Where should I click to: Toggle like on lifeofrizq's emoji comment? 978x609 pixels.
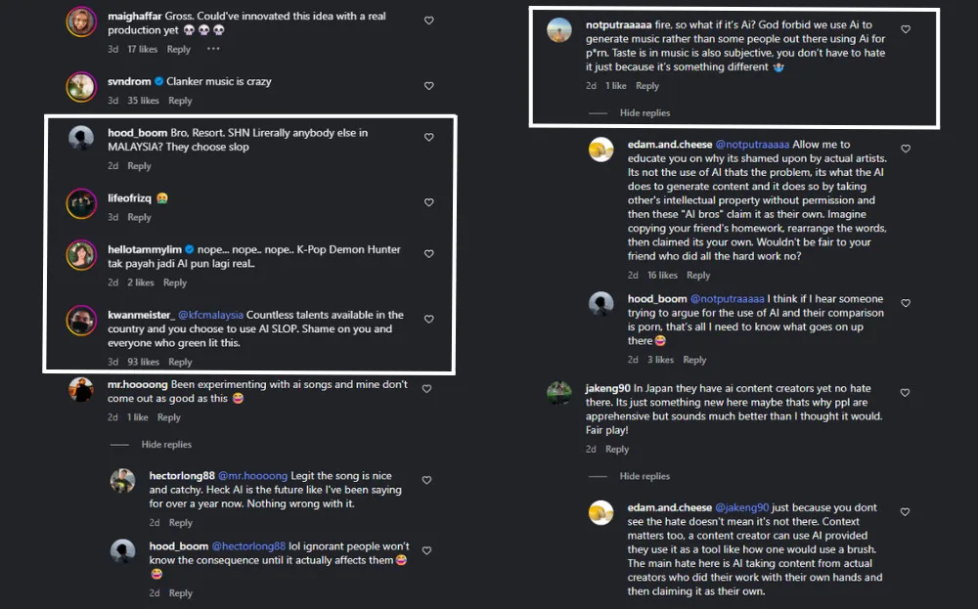pos(428,202)
